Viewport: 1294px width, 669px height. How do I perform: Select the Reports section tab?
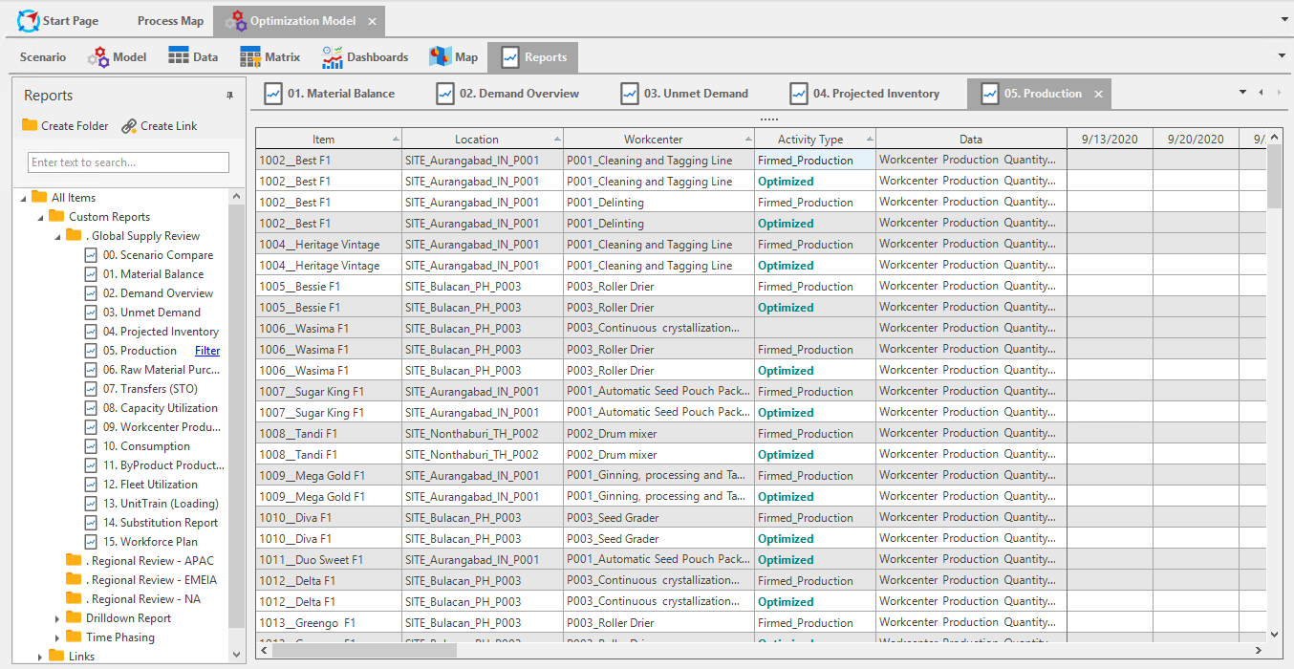pos(532,57)
